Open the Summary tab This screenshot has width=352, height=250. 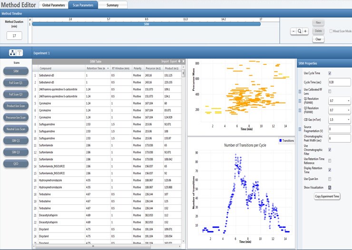(112, 5)
